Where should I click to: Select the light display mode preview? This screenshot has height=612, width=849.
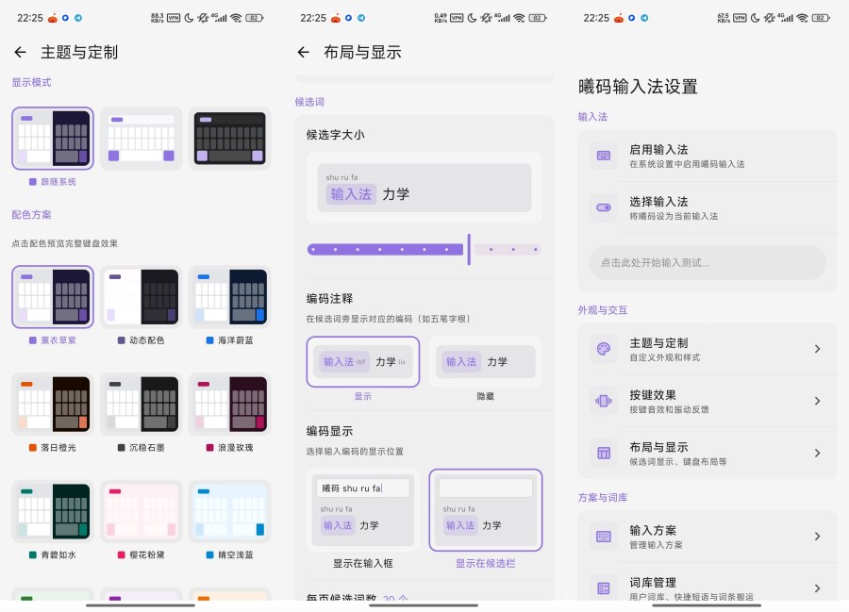tap(141, 139)
